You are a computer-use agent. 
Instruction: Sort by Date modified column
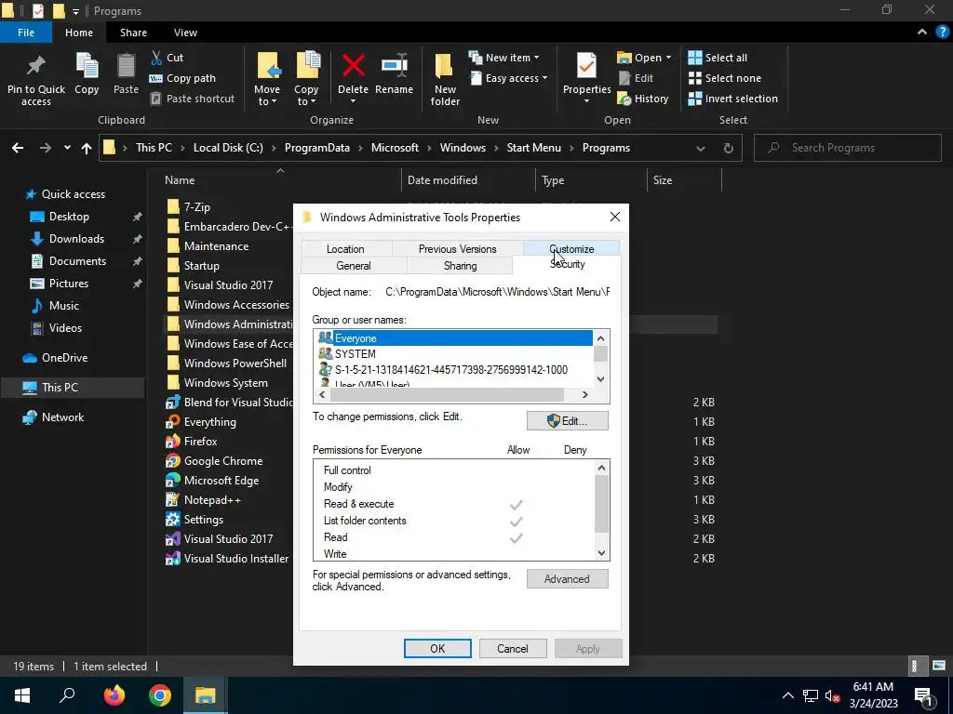442,180
